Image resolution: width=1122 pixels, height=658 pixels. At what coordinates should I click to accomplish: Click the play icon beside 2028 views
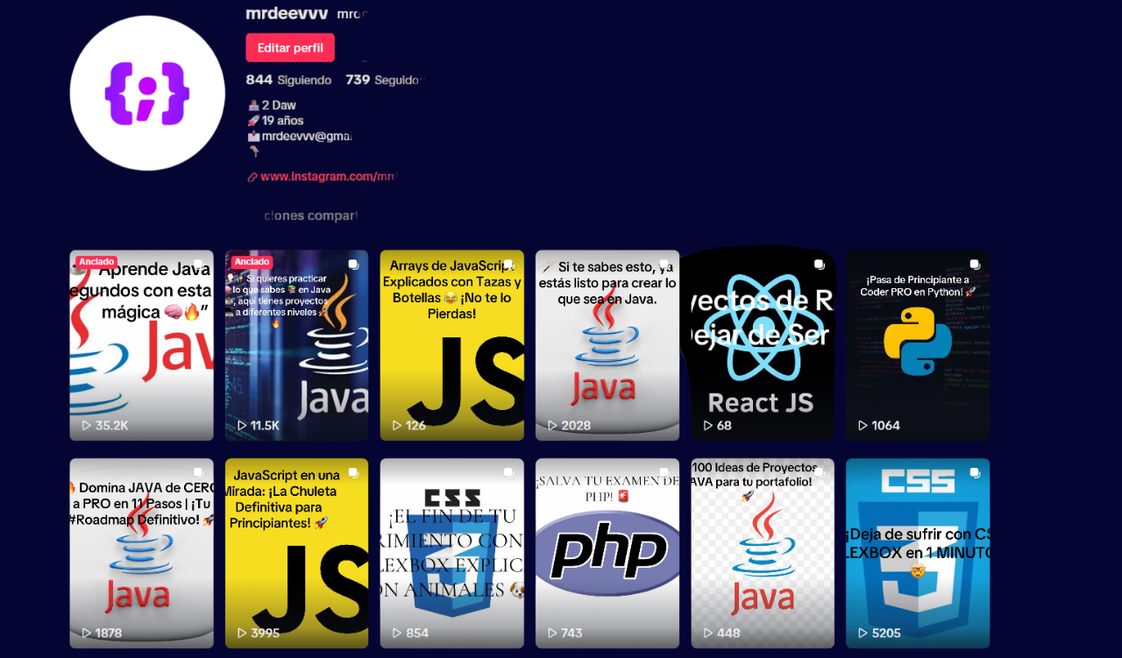552,426
